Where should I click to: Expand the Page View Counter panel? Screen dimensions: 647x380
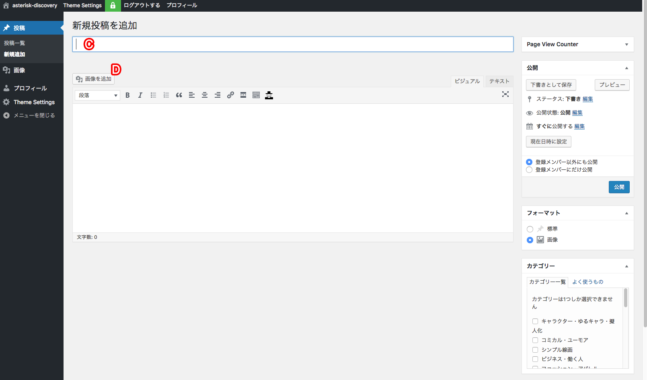pos(626,45)
